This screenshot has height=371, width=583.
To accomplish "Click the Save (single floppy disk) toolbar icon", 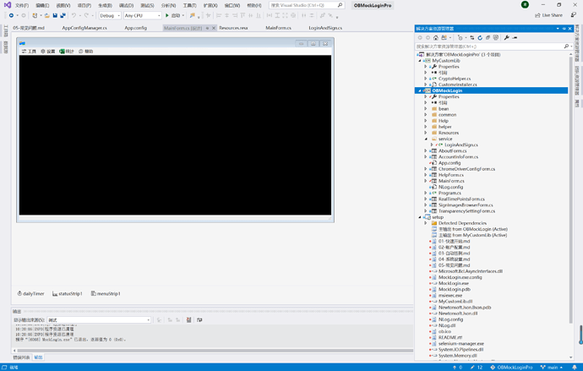I will [x=55, y=15].
